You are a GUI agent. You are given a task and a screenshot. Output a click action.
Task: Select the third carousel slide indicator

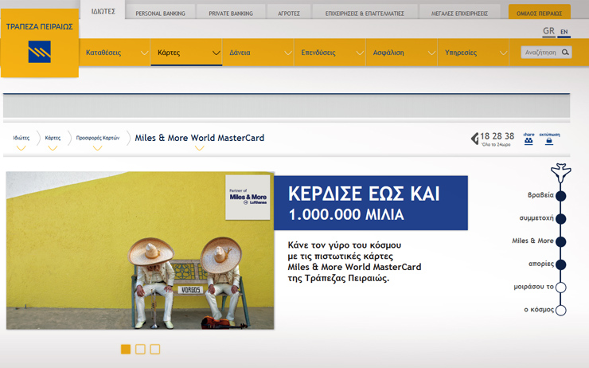(x=154, y=349)
